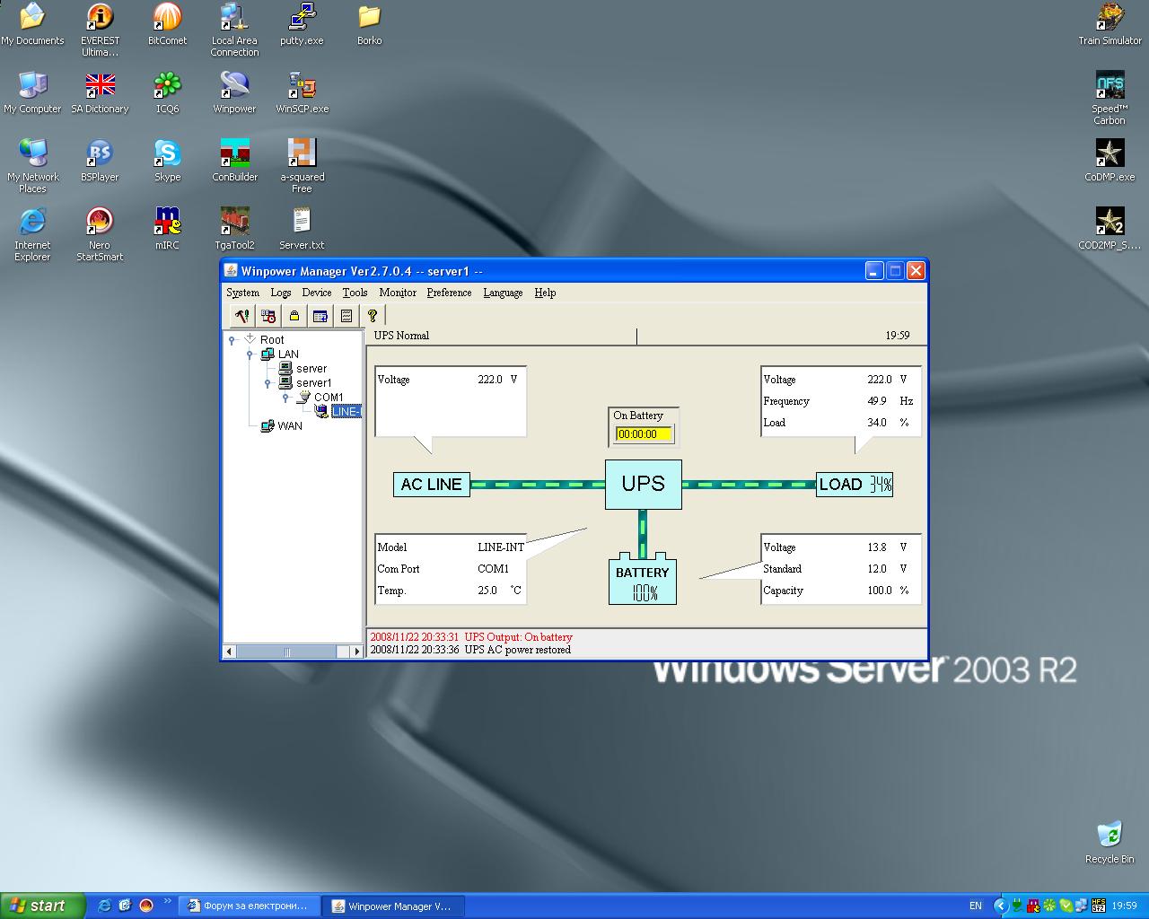The height and width of the screenshot is (919, 1149).
Task: Collapse the Root tree node
Action: pyautogui.click(x=232, y=340)
